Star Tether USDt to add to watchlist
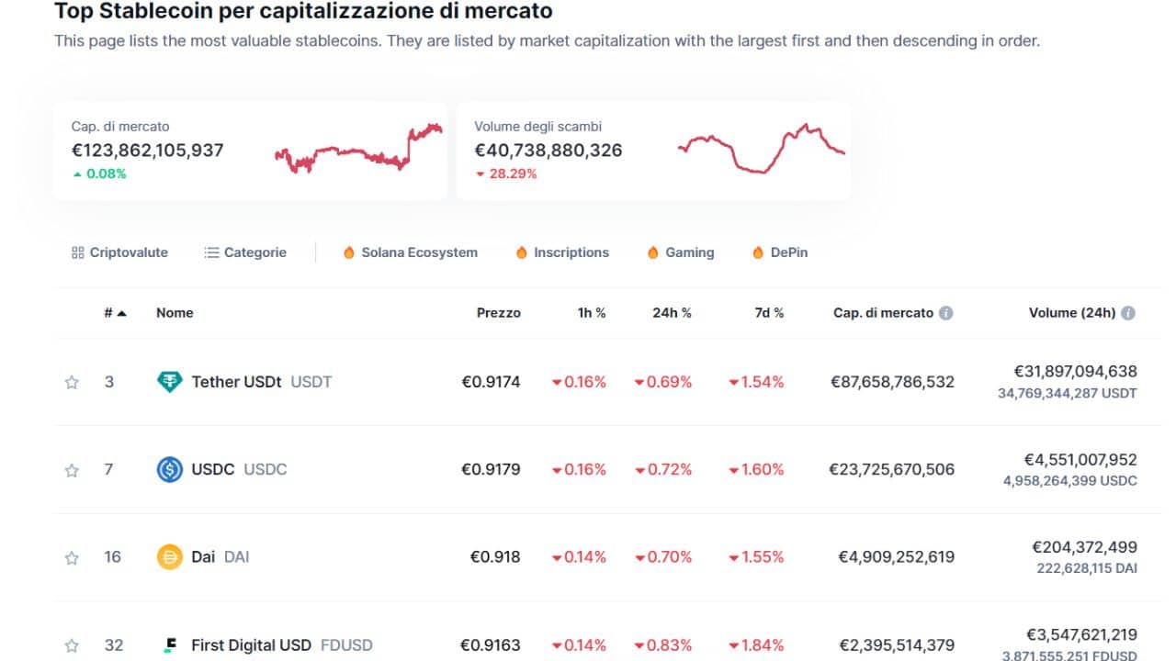Image resolution: width=1176 pixels, height=661 pixels. (72, 383)
